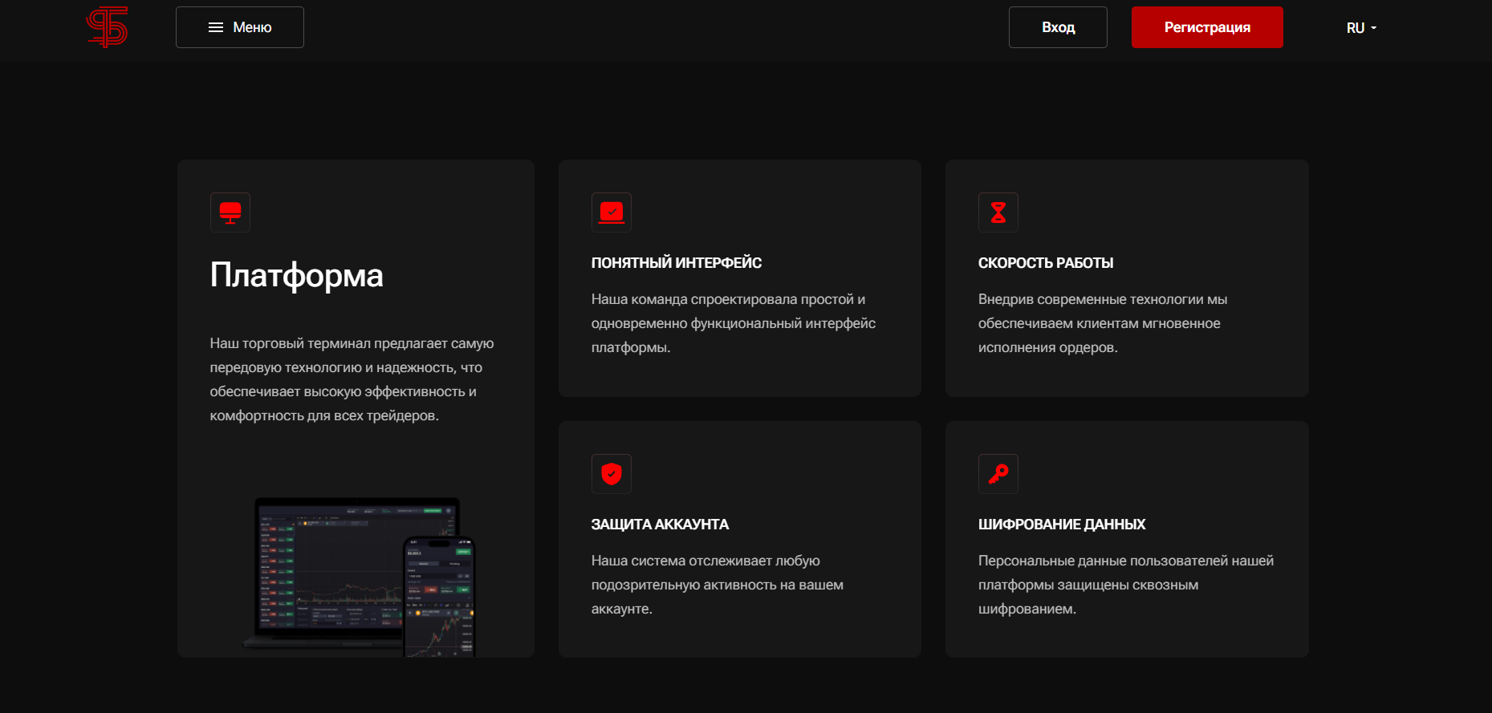Click the platform description paragraph text

[x=352, y=379]
